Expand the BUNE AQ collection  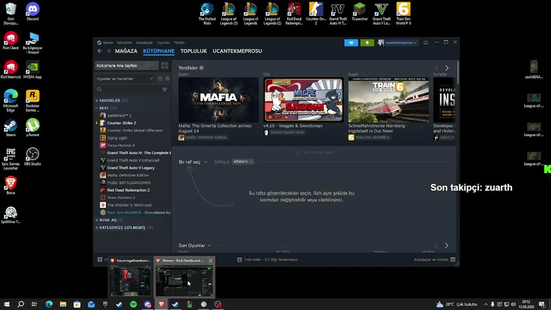[x=97, y=220]
